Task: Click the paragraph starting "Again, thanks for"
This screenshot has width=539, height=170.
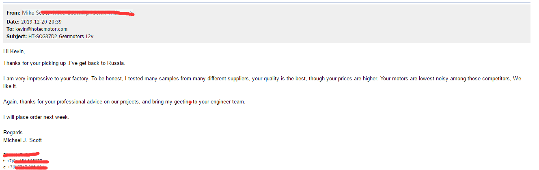Action: click(124, 102)
